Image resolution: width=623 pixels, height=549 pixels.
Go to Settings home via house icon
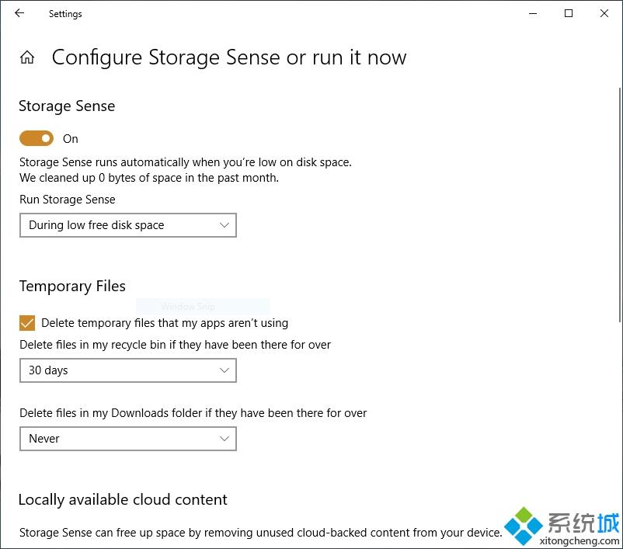click(27, 57)
